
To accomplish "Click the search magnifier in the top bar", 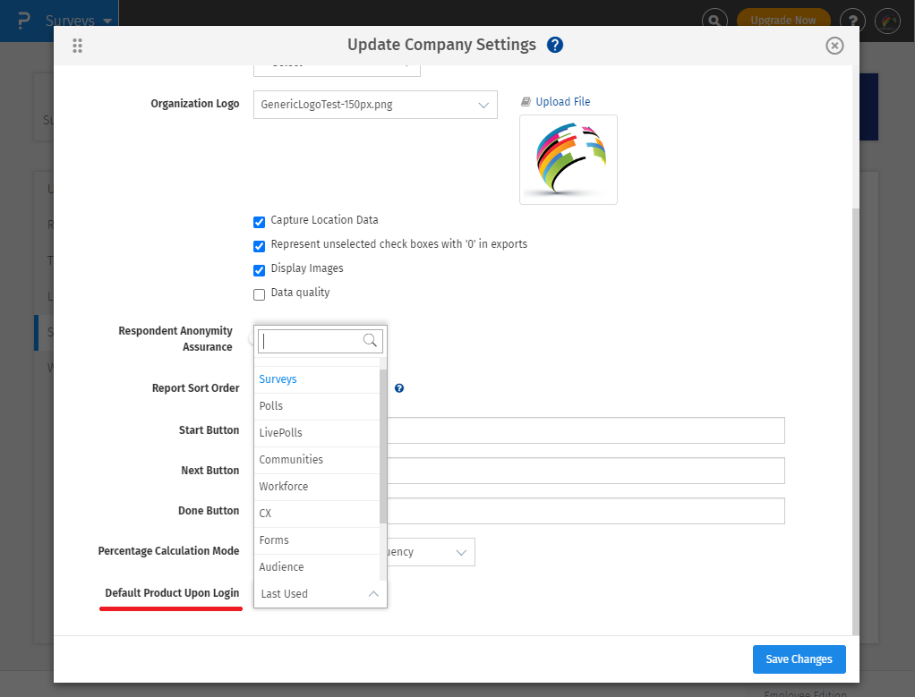I will 714,20.
